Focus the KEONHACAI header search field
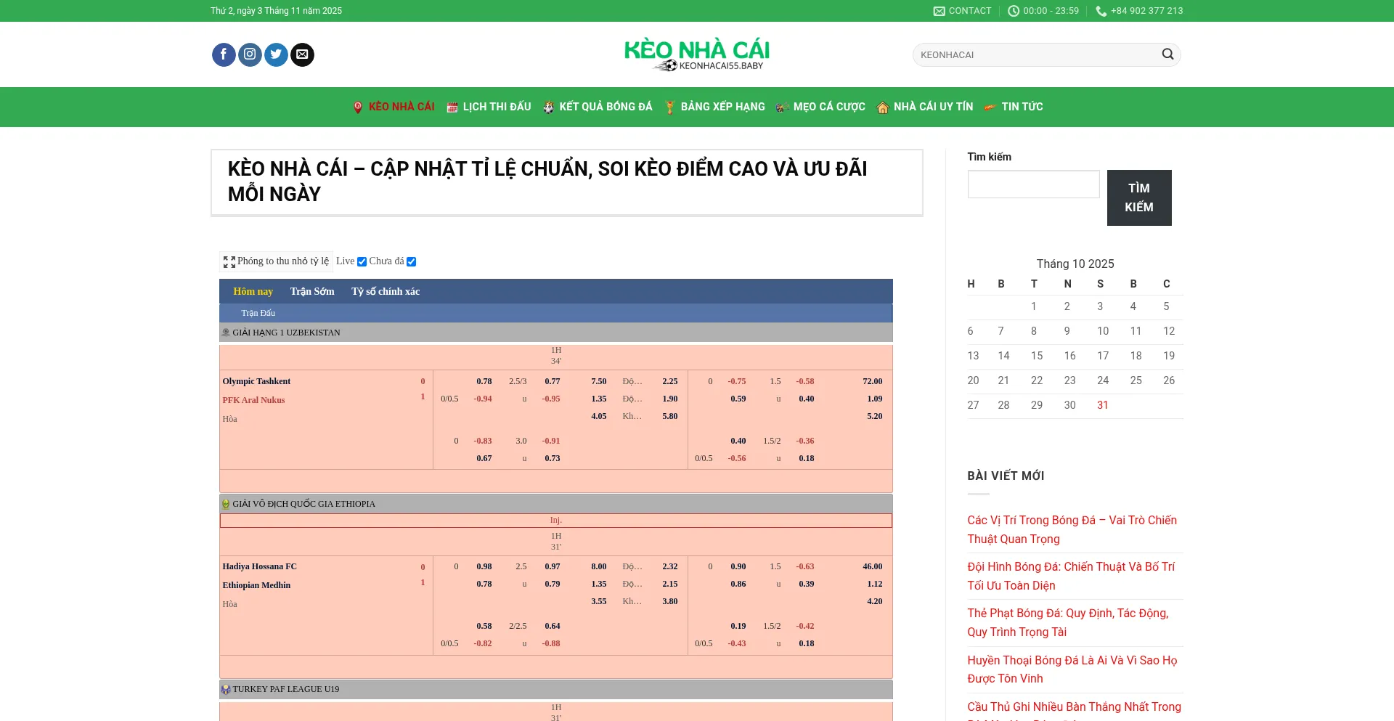Viewport: 1394px width, 721px height. coord(1035,54)
